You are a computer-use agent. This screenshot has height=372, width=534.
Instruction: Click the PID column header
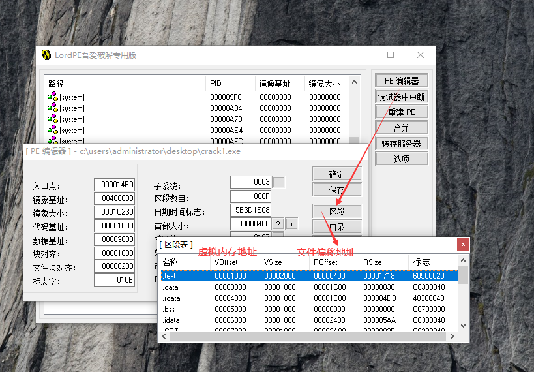pos(231,84)
